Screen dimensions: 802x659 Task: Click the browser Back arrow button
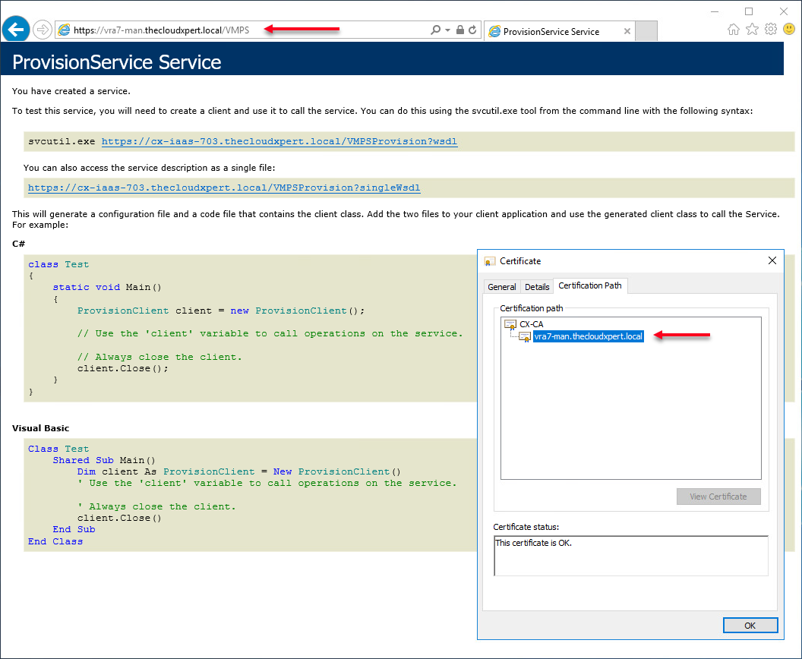click(x=16, y=30)
